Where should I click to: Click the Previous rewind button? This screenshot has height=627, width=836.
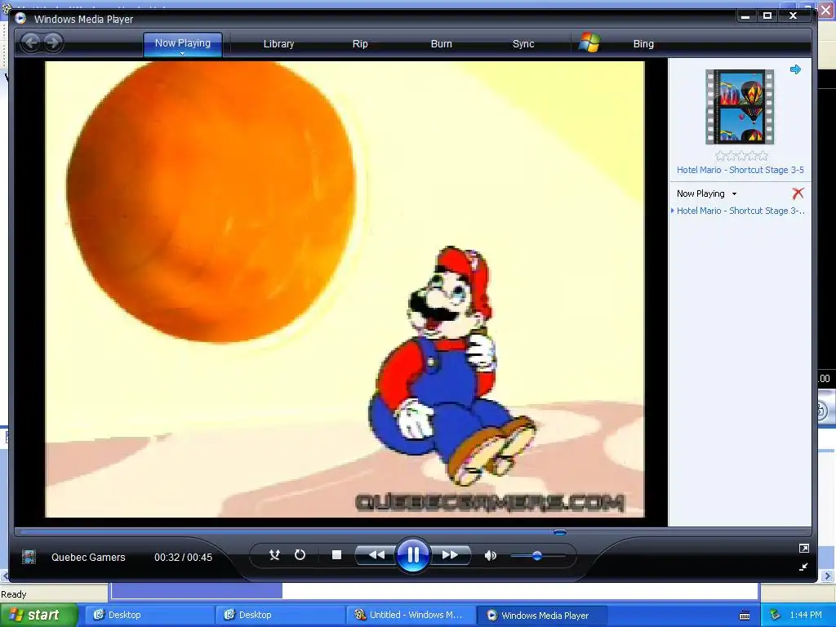(x=376, y=555)
